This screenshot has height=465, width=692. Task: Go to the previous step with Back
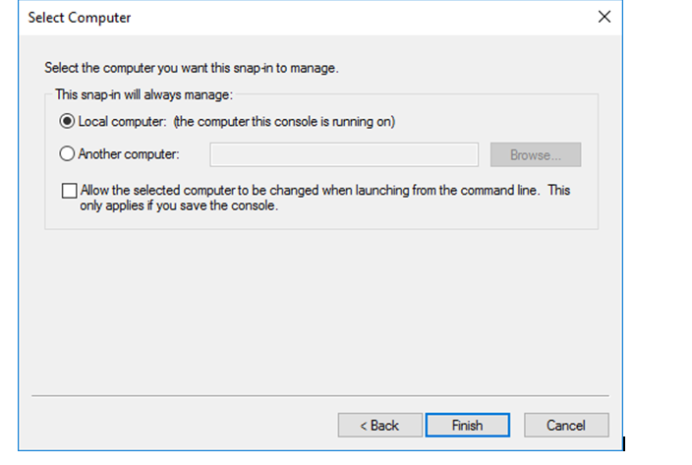[379, 426]
